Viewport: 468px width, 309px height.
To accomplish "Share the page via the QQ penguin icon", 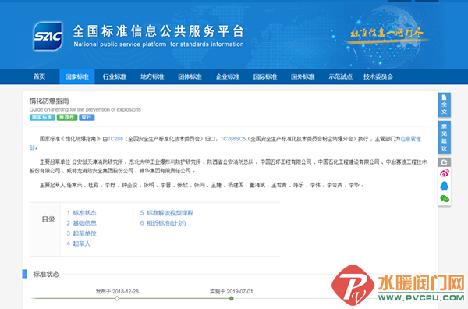I will (445, 186).
